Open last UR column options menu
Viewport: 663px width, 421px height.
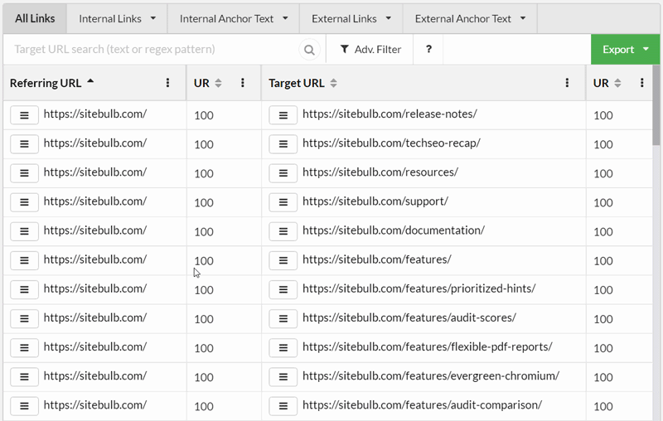pos(641,83)
